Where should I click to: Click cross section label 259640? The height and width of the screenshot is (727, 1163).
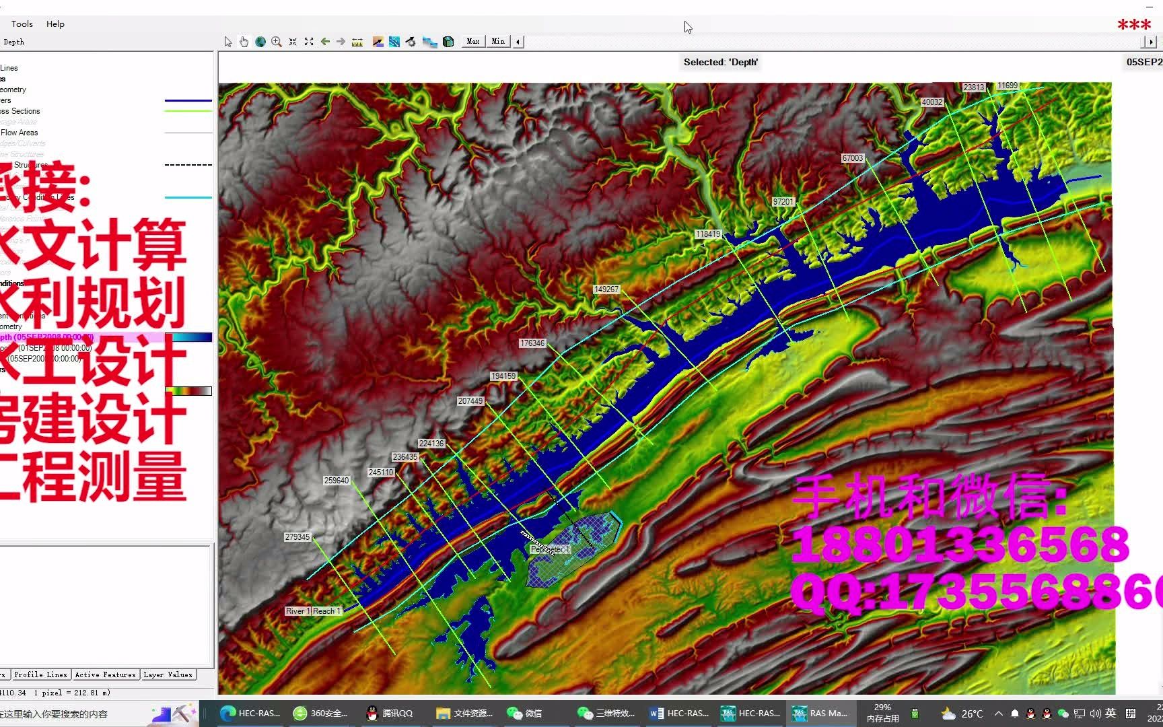(337, 481)
